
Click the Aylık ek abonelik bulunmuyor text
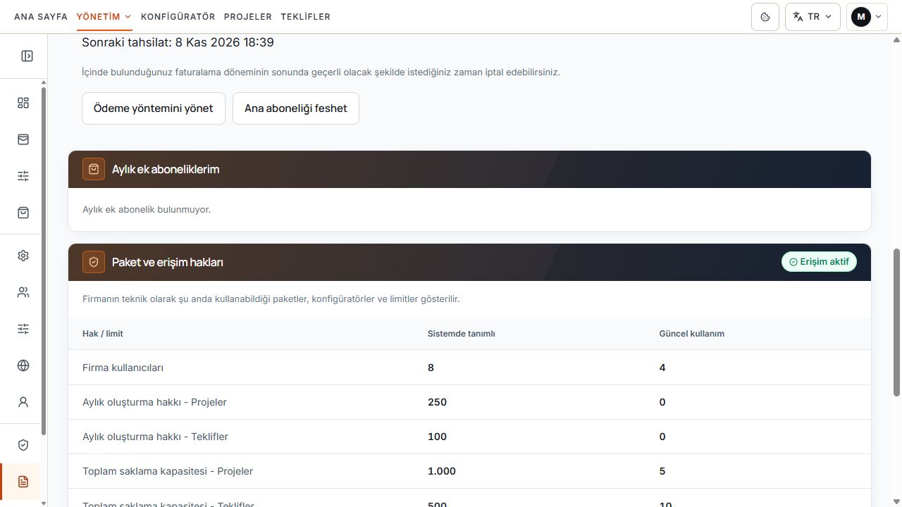pos(147,209)
